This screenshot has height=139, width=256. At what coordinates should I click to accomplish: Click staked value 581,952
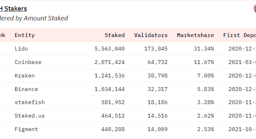113,102
